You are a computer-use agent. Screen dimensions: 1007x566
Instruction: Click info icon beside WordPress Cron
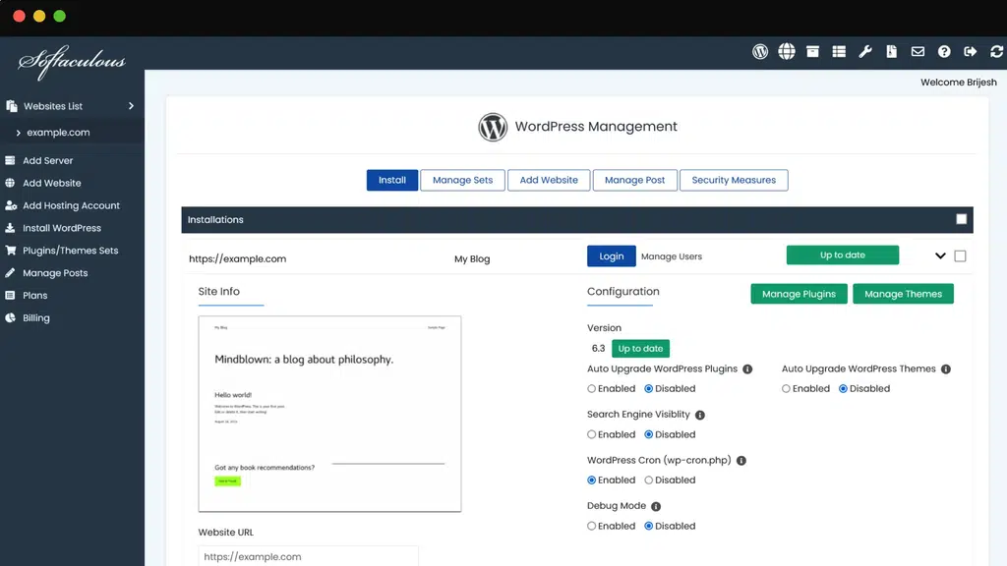tap(741, 461)
